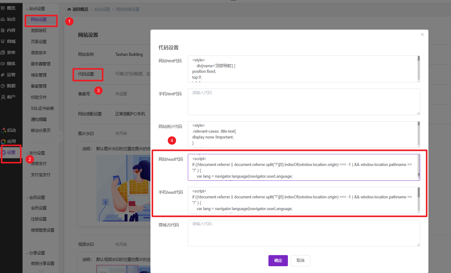This screenshot has width=451, height=273.
Task: Click the scrollbar of the 网站统计代码 textarea
Action: pos(419,124)
